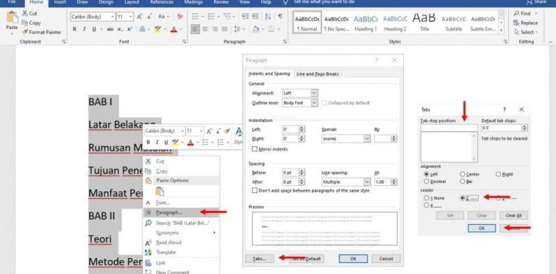Click the Find icon in the Editing group

pyautogui.click(x=516, y=13)
